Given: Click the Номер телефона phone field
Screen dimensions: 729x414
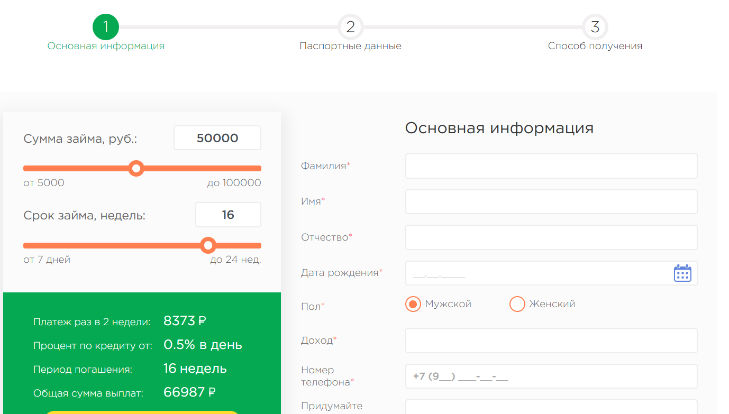Looking at the screenshot, I should (551, 376).
